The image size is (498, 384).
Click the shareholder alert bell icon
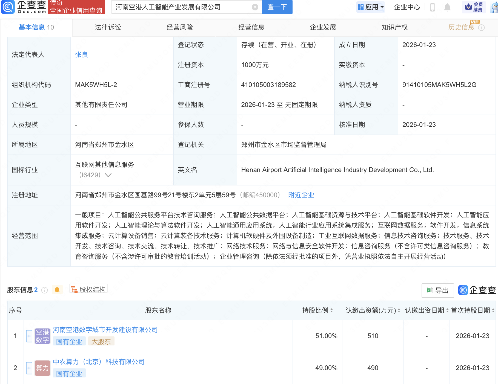point(57,290)
